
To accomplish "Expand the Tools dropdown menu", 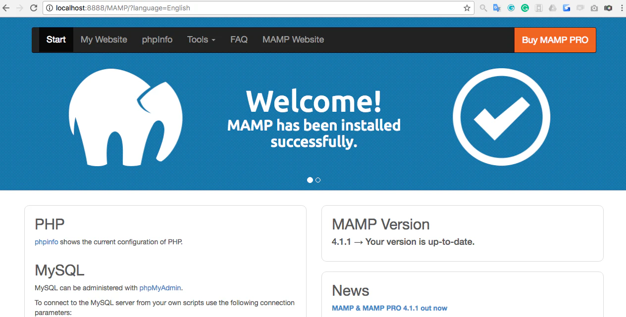I will [x=201, y=40].
